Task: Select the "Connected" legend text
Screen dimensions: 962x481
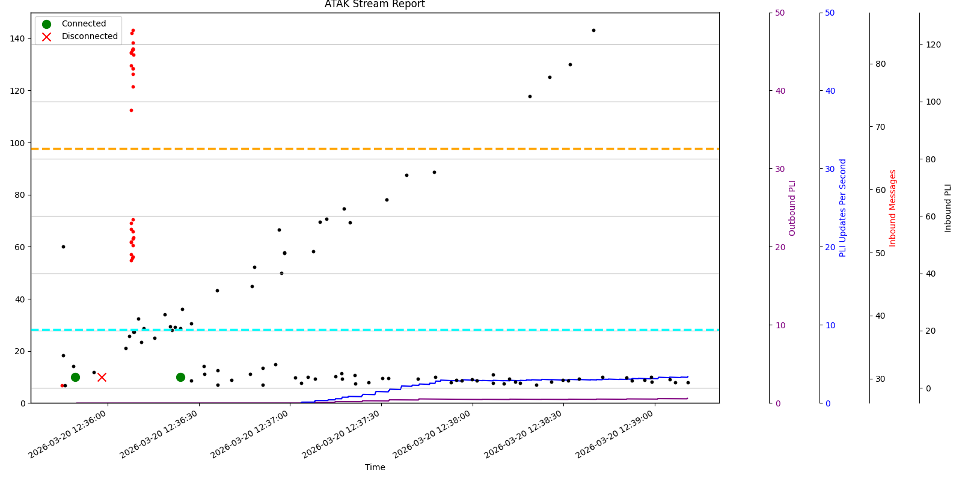Action: tap(84, 24)
